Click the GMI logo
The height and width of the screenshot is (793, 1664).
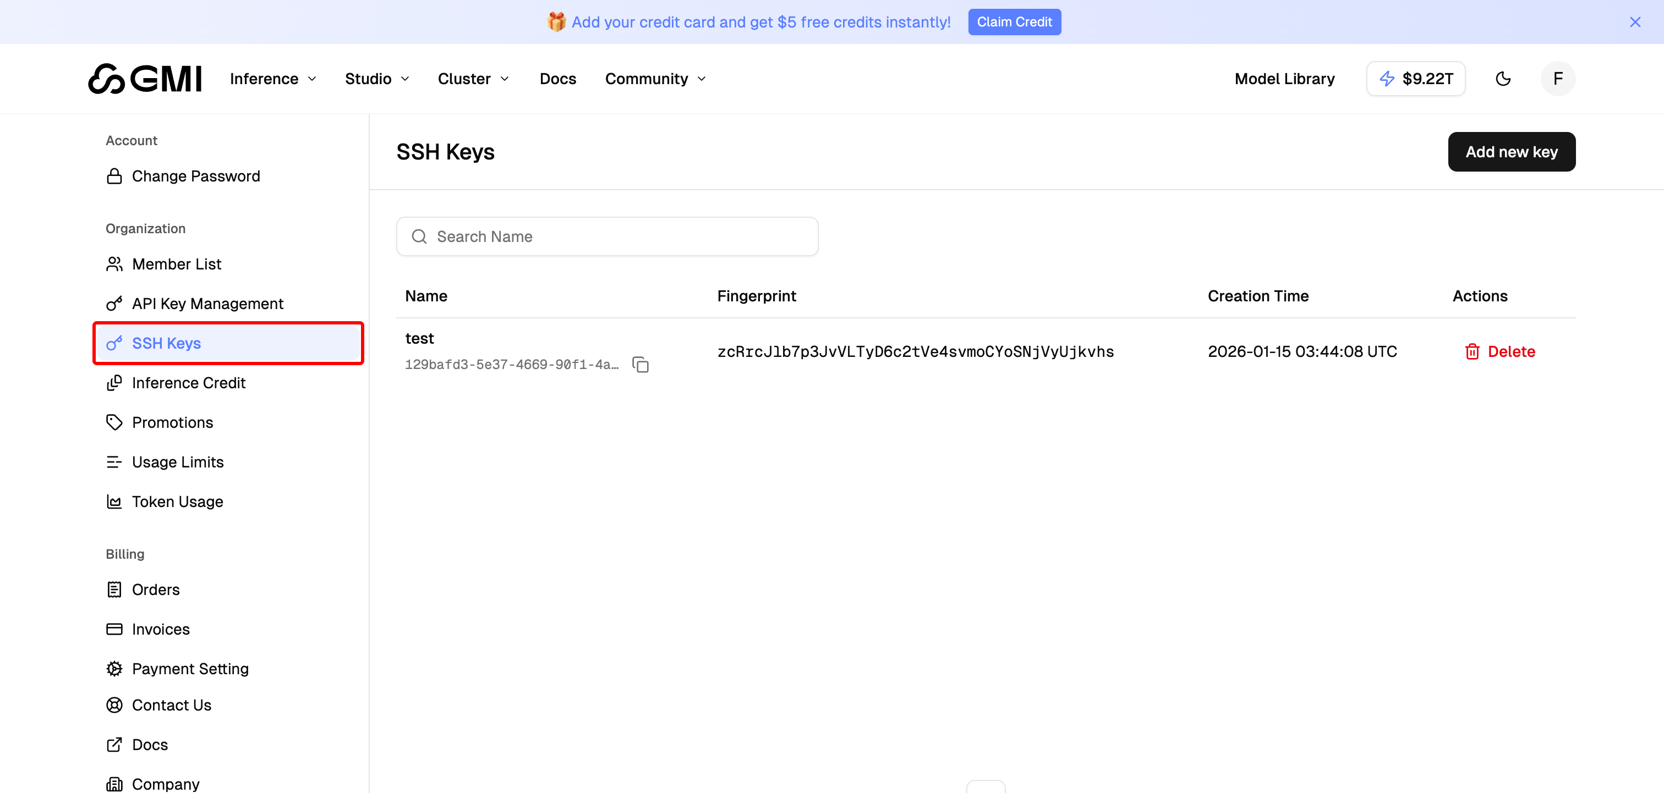(145, 79)
